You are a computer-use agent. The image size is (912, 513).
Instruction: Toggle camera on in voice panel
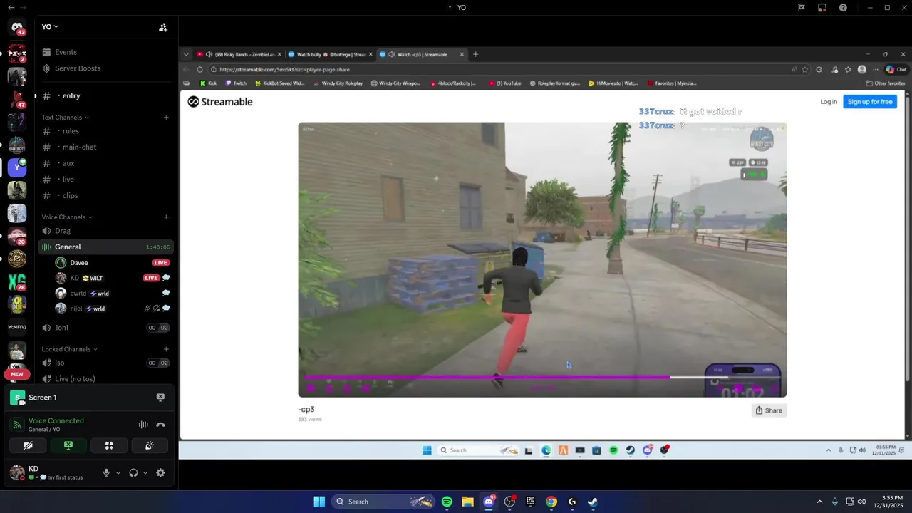coord(28,445)
